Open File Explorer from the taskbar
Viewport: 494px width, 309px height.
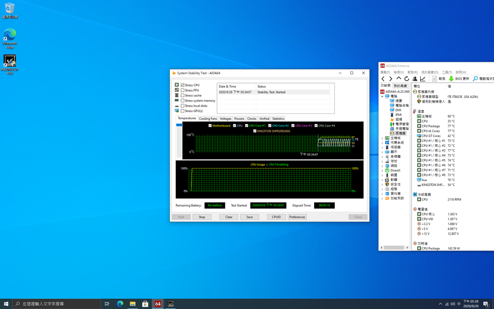(x=133, y=304)
